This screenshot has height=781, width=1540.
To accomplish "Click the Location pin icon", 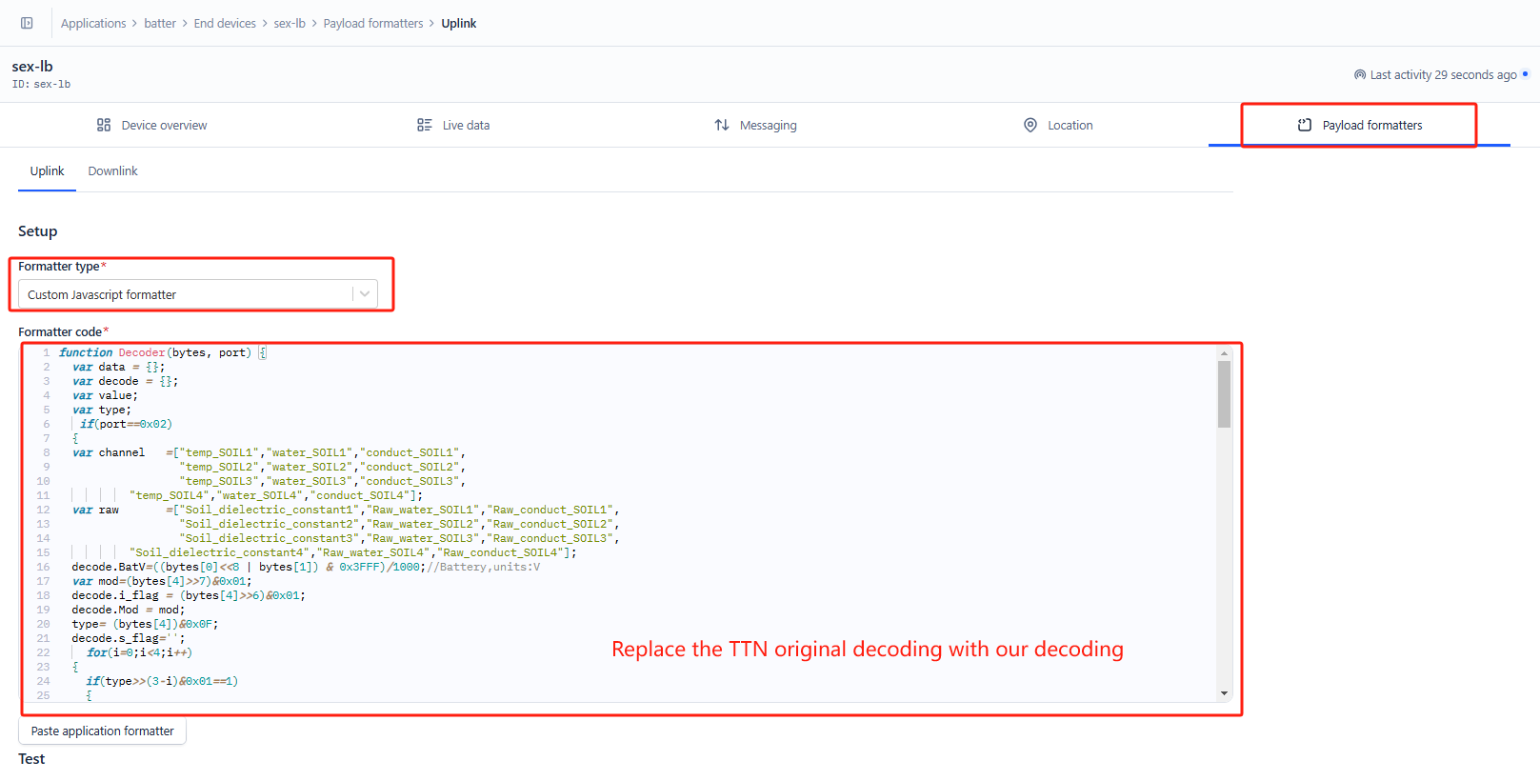I will [1030, 125].
